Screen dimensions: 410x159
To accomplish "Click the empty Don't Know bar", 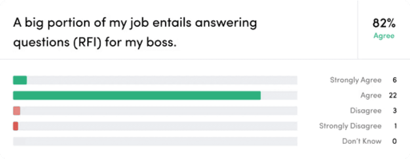I will click(155, 141).
